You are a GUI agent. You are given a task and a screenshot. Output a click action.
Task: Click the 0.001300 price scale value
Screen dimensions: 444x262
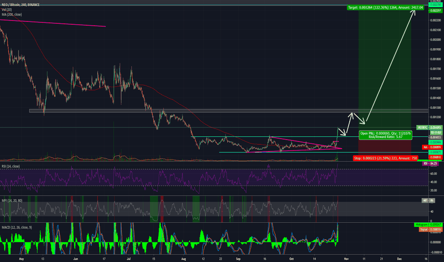coord(436,108)
